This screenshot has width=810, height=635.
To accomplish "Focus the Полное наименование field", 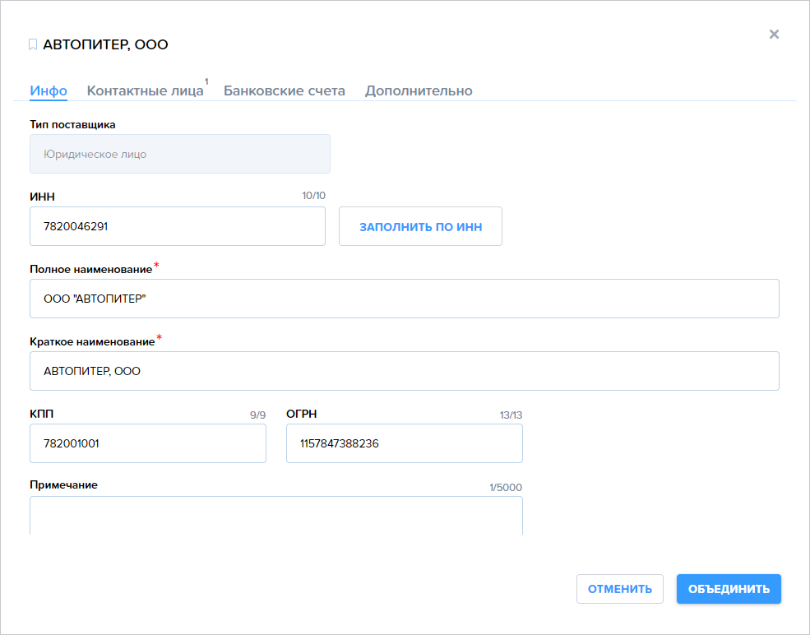I will pyautogui.click(x=405, y=299).
